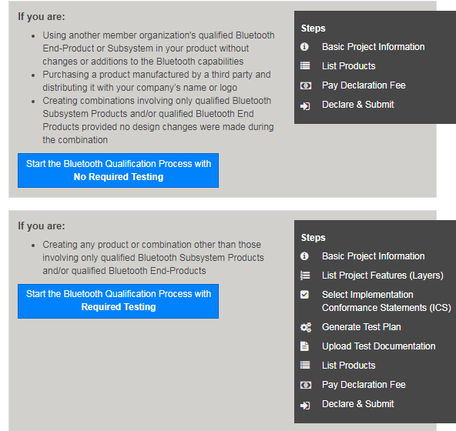Click the gears icon beside Generate Test Plan

(x=305, y=327)
